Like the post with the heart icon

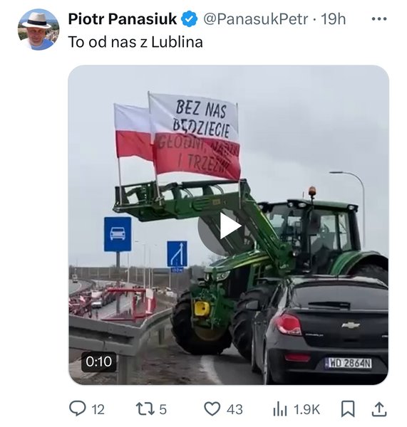point(212,408)
